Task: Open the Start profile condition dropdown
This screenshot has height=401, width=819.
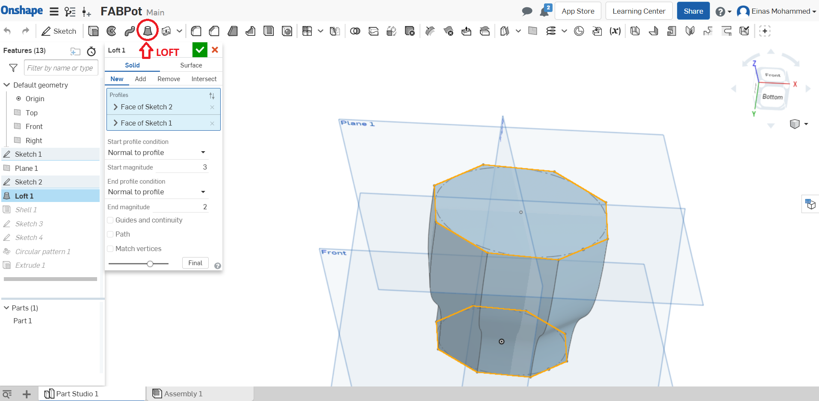Action: click(157, 152)
